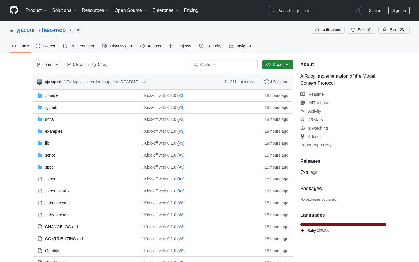Go to the Projects tab
This screenshot has width=419, height=262.
pos(180,46)
